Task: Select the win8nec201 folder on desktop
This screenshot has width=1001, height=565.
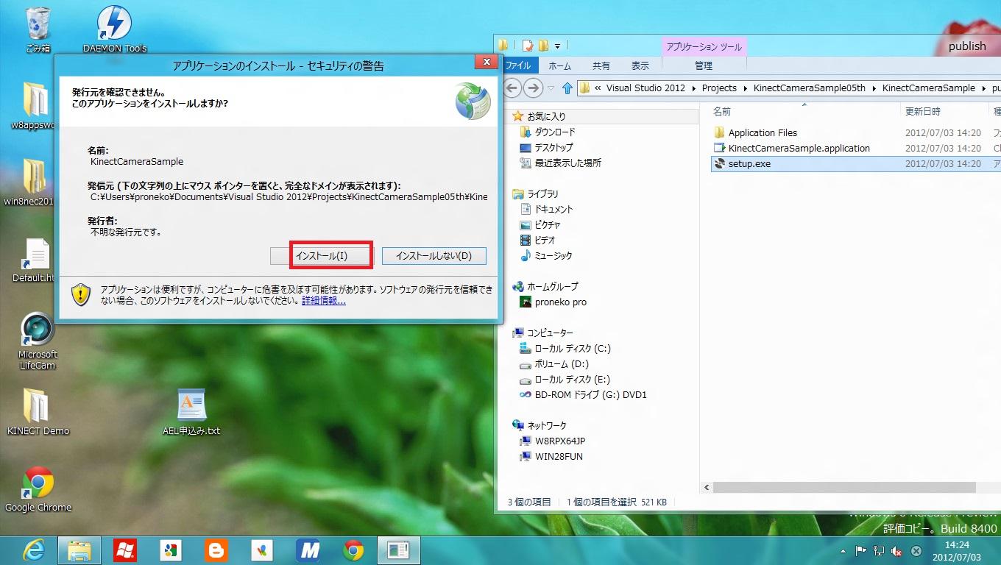Action: 29,182
